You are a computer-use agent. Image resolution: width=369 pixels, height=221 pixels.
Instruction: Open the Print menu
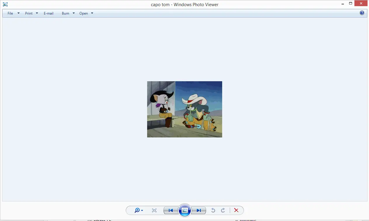click(x=29, y=13)
